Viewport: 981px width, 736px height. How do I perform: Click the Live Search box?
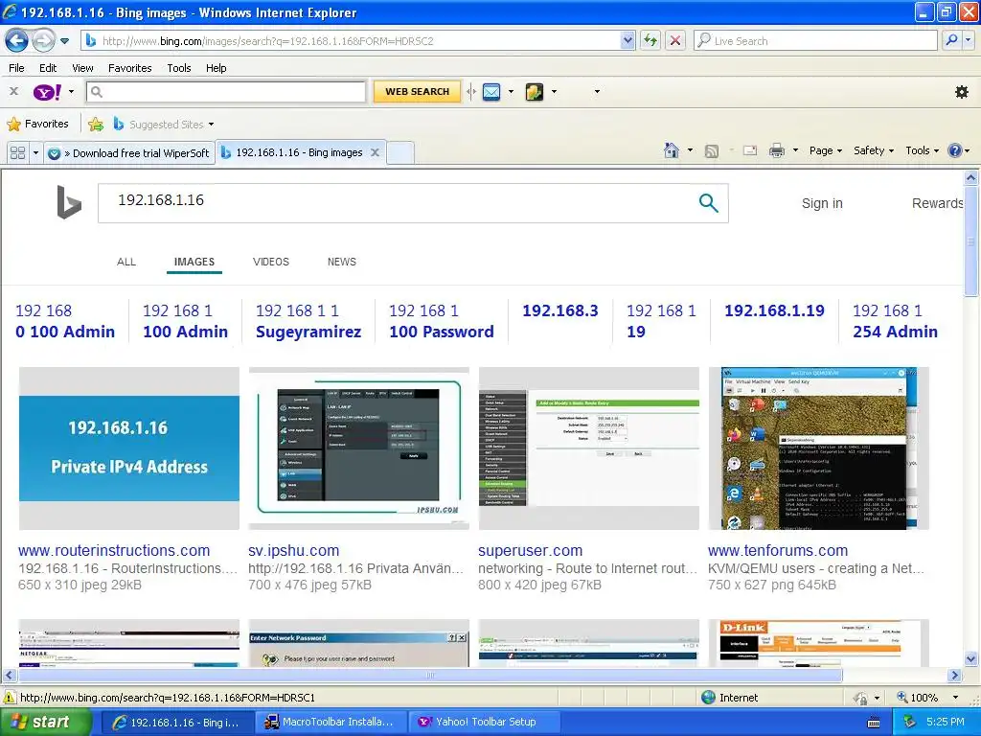(x=815, y=41)
